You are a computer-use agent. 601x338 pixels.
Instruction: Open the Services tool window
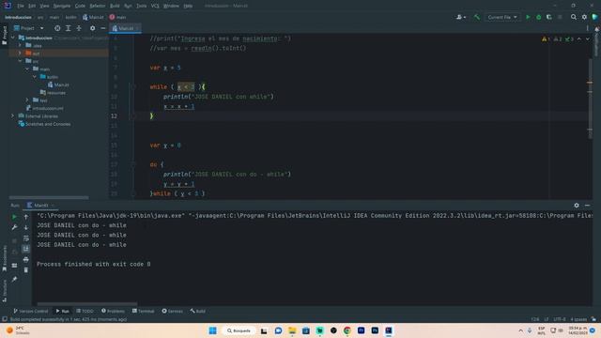point(173,311)
